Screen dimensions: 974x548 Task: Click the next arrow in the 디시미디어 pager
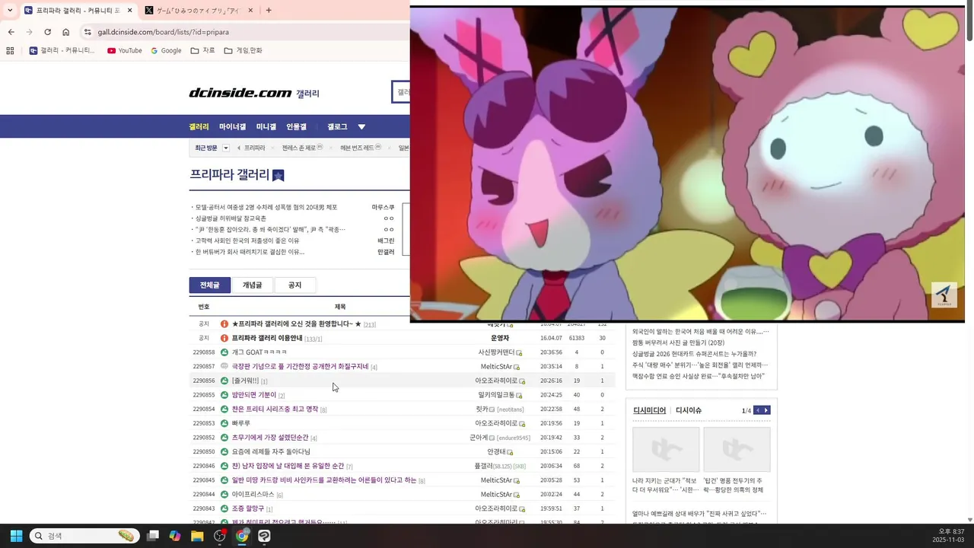(766, 410)
